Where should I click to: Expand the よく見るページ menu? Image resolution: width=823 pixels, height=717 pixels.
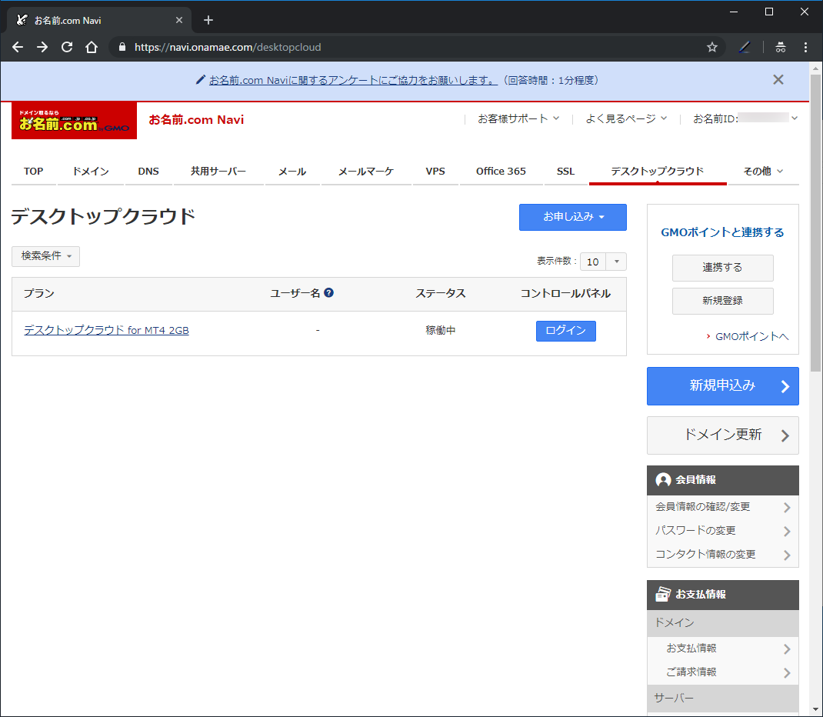tap(626, 118)
